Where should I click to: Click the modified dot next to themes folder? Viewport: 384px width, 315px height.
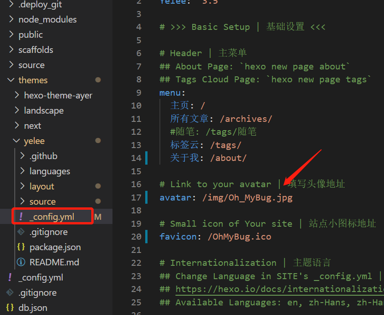[98, 80]
